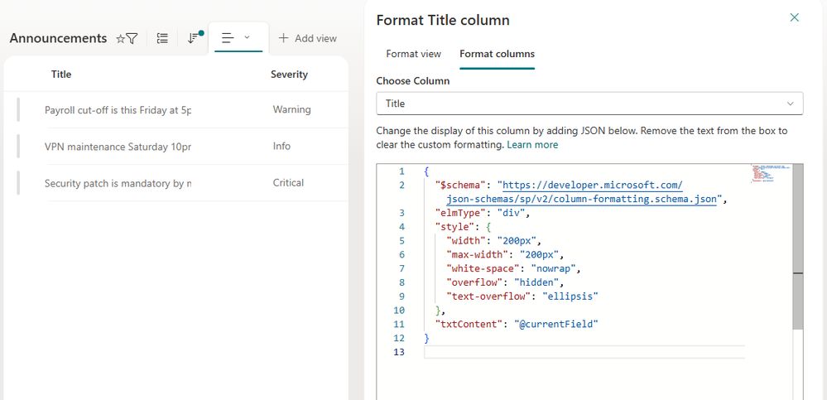Click the Critical severity cell

click(x=288, y=182)
